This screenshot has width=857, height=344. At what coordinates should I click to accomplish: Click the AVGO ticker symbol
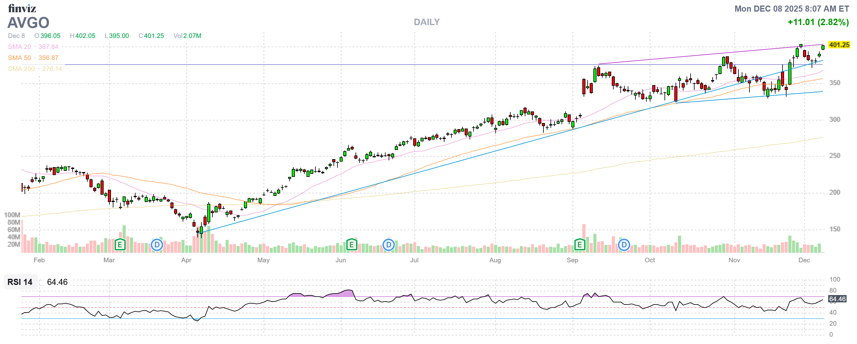click(x=28, y=23)
